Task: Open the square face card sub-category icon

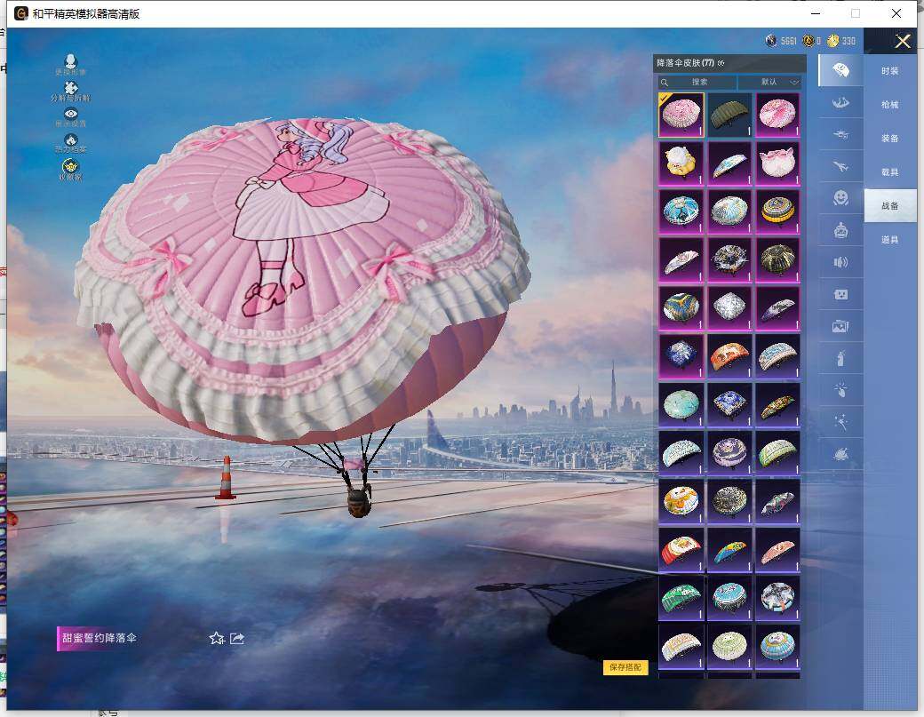Action: click(x=840, y=294)
